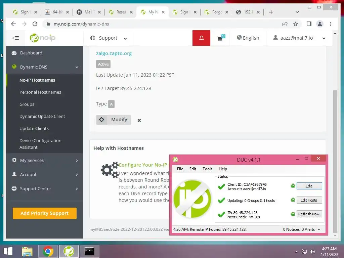View site information lock icon
344x258 pixels.
(x=48, y=24)
